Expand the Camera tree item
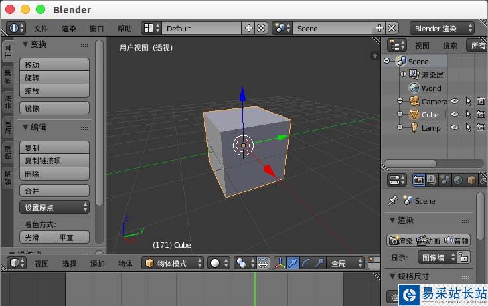488x306 pixels. click(x=400, y=100)
